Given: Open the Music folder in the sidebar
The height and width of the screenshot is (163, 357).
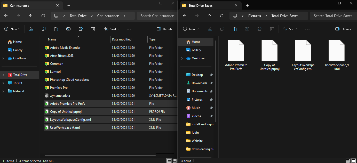Looking at the screenshot, I should tap(196, 108).
